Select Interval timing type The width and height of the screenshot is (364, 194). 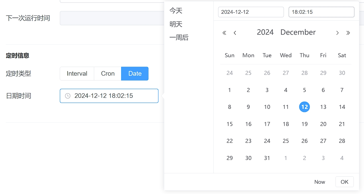coord(77,74)
